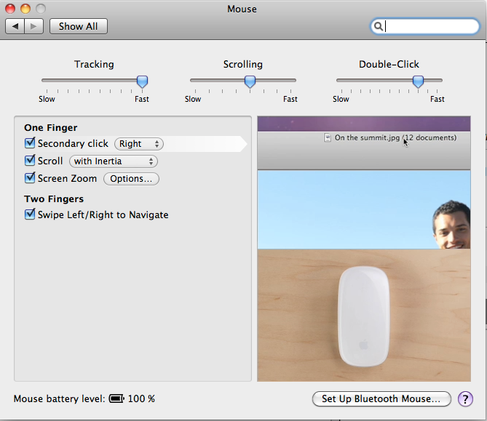Open the purple help question mark

[x=465, y=398]
